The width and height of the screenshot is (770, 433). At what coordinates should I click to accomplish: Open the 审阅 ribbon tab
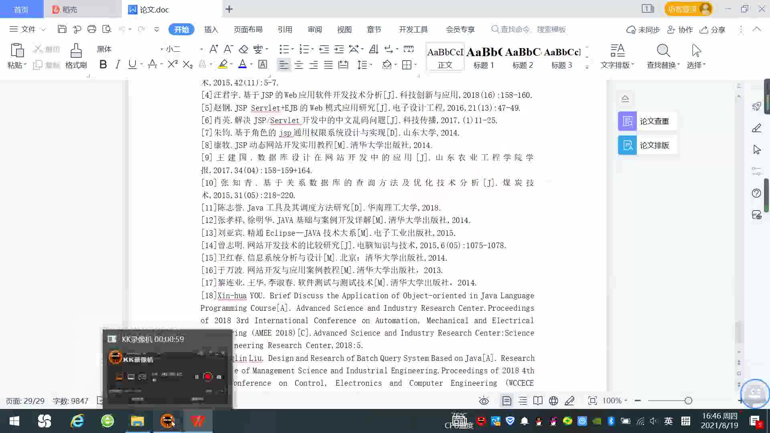(x=315, y=29)
